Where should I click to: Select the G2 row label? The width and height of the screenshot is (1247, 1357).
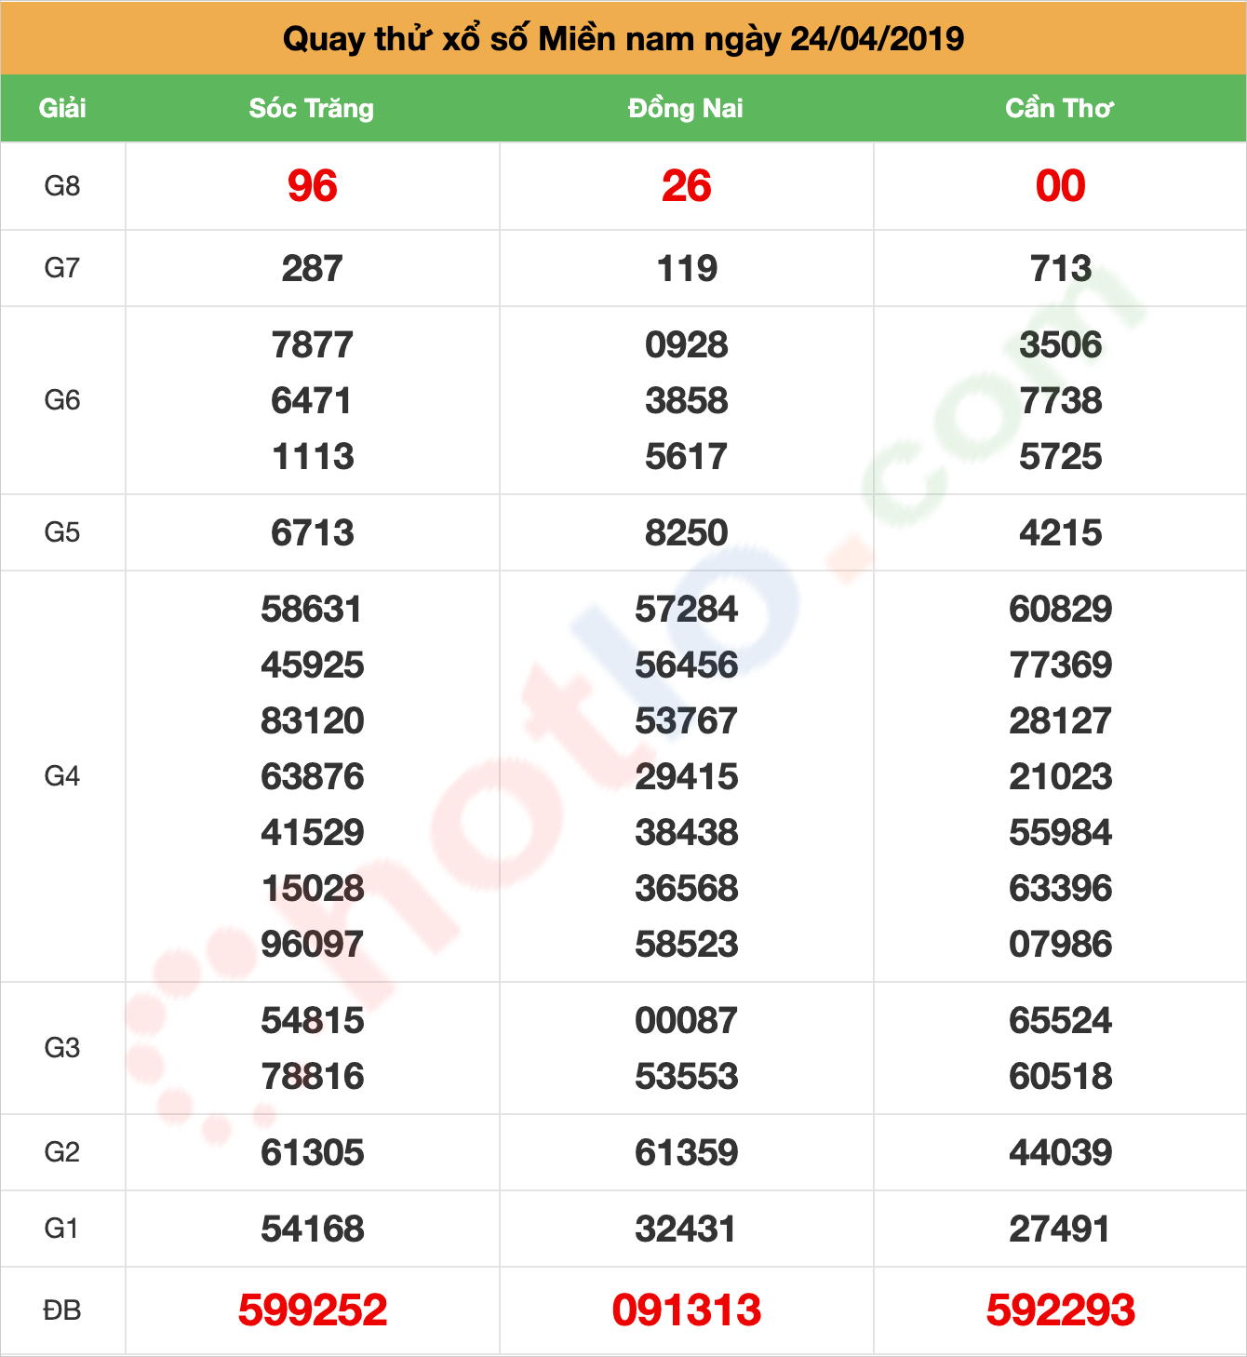[62, 1152]
